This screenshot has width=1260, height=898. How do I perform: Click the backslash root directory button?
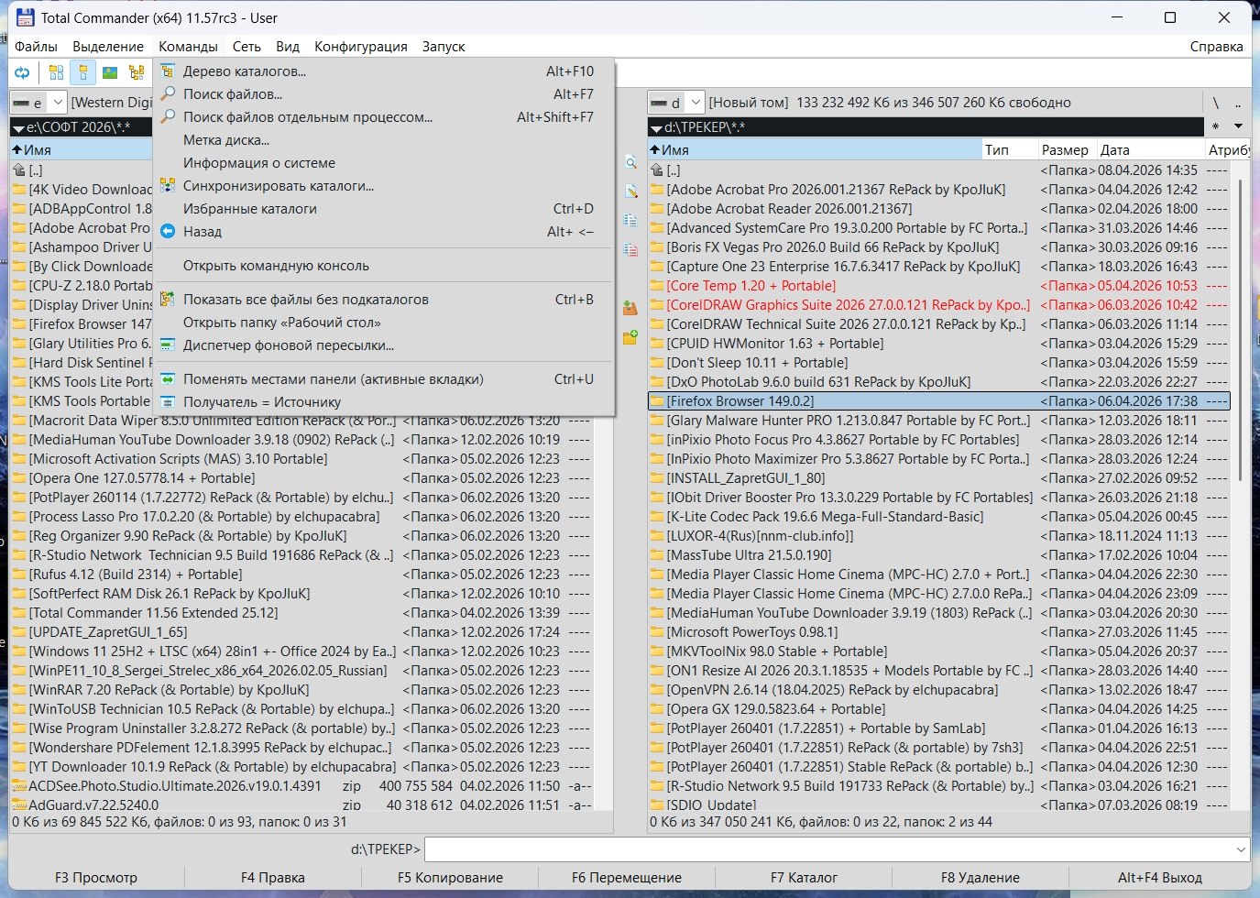(1215, 103)
